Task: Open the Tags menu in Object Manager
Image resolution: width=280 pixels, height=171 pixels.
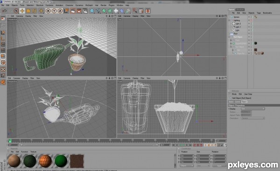Action: (259, 13)
